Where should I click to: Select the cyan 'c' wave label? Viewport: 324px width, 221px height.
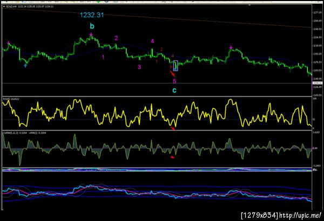point(174,91)
